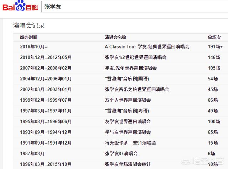The width and height of the screenshot is (228, 169).
Task: Select 友个人世界巡回演唱会 cell
Action: [128, 100]
